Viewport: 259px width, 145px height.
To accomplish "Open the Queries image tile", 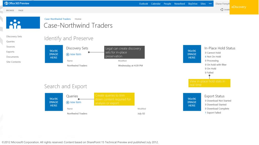I will [x=54, y=102].
